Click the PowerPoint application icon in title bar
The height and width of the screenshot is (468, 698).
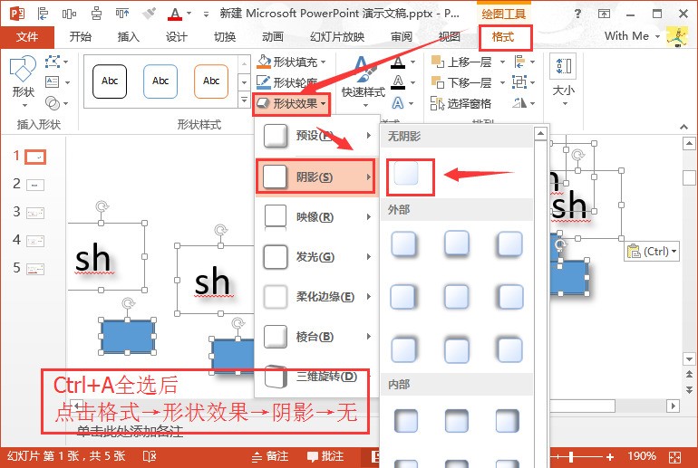(x=17, y=14)
